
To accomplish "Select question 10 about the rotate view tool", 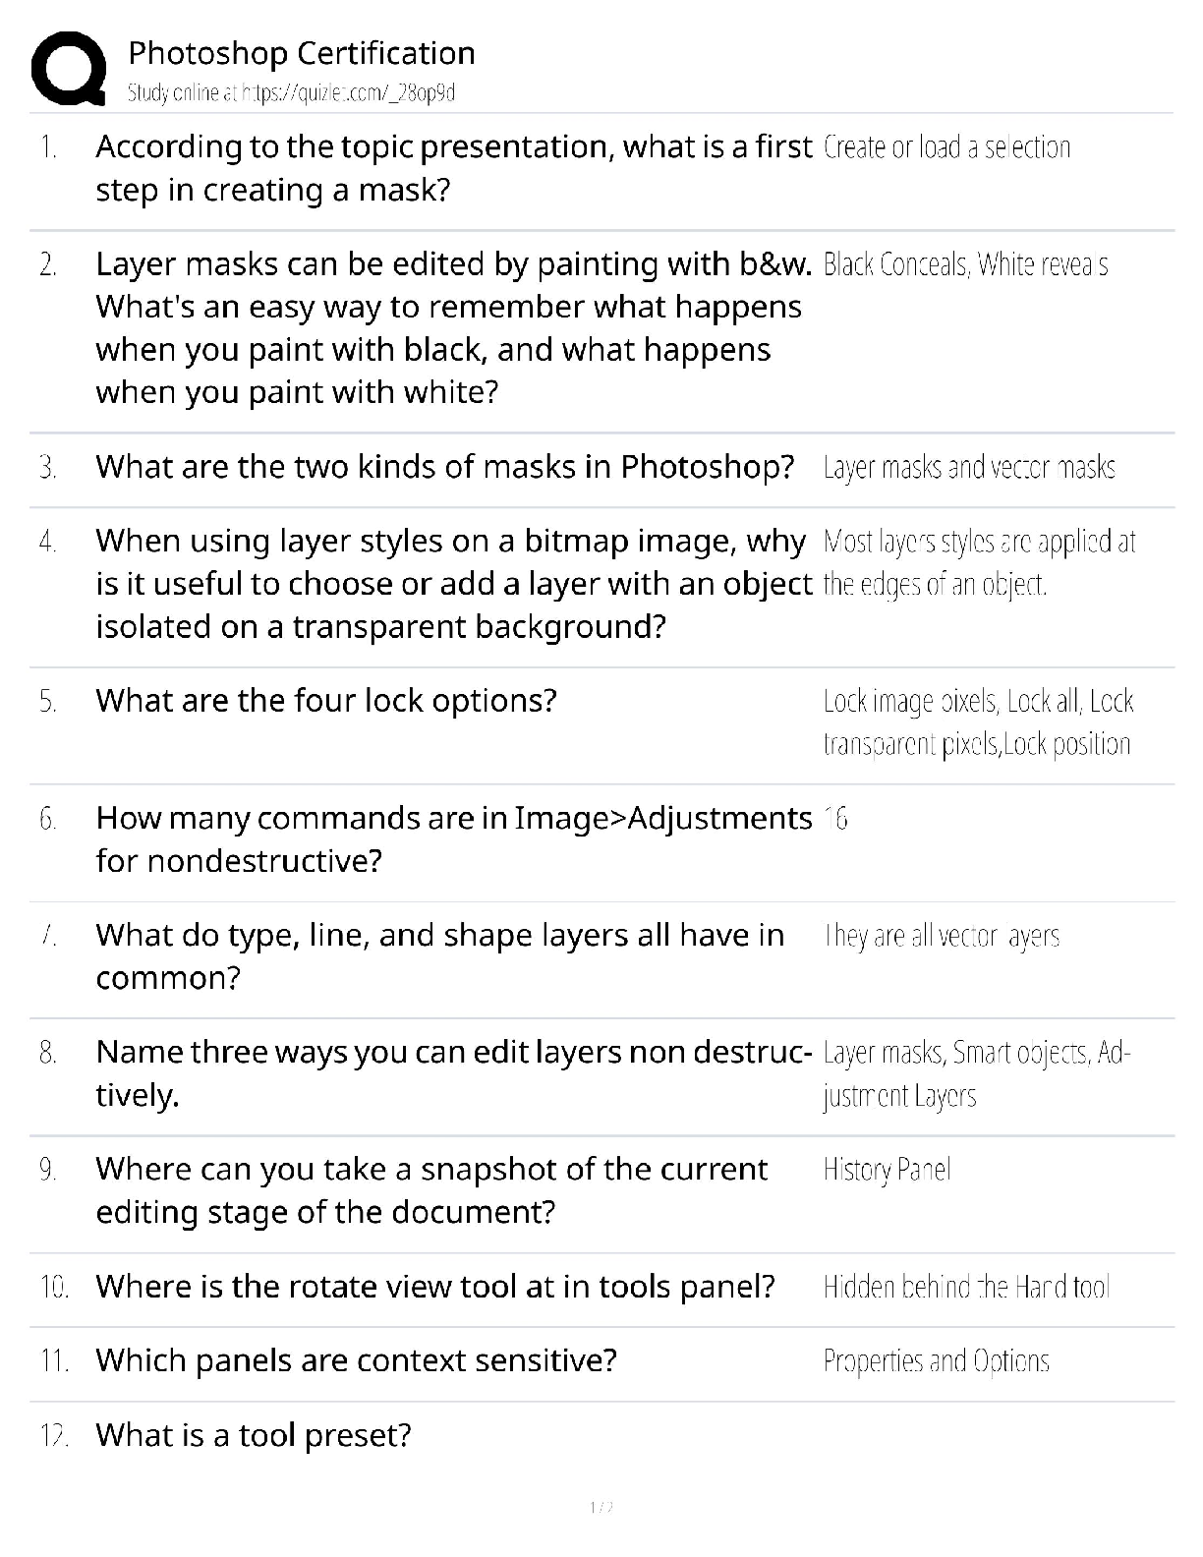I will pos(435,1287).
